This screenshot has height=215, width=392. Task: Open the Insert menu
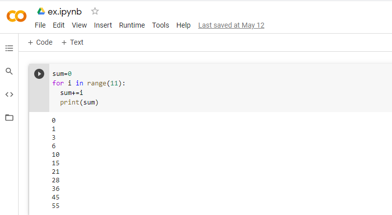click(x=103, y=25)
